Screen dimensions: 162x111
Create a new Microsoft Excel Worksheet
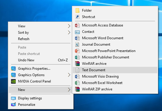point(115,83)
